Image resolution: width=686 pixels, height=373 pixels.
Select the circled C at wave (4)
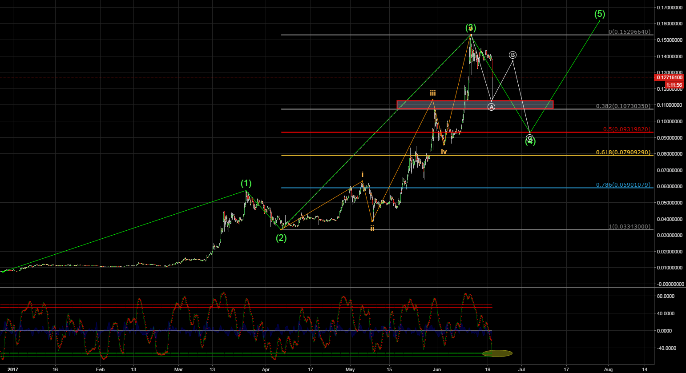pos(529,138)
